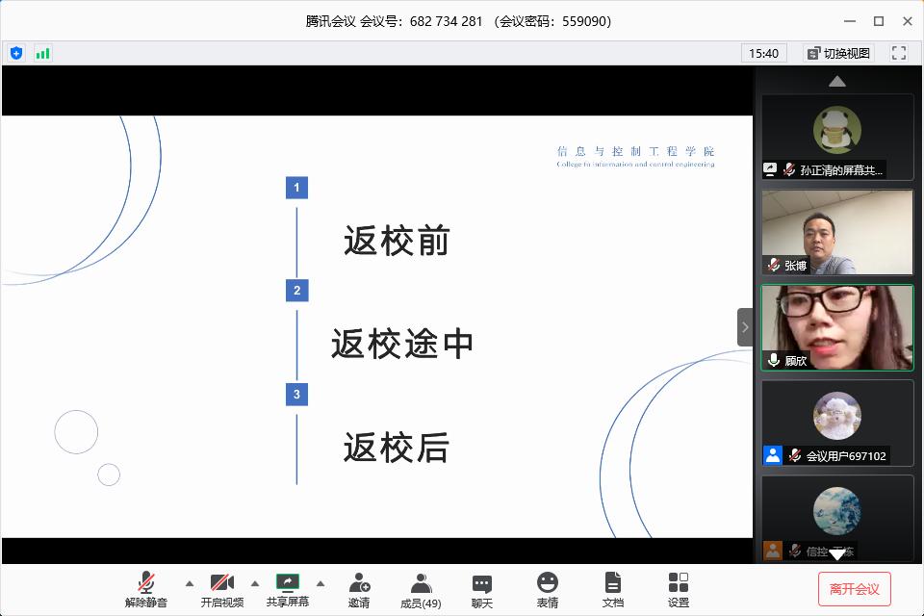The width and height of the screenshot is (924, 616).
Task: Open the 成员(49) members list
Action: (x=421, y=589)
